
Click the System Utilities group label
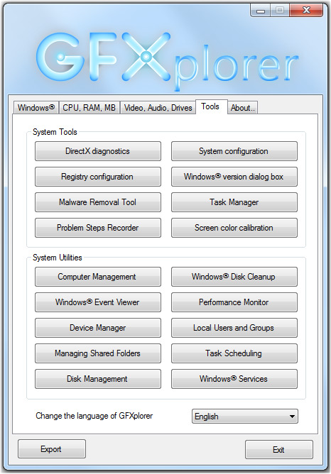58,258
